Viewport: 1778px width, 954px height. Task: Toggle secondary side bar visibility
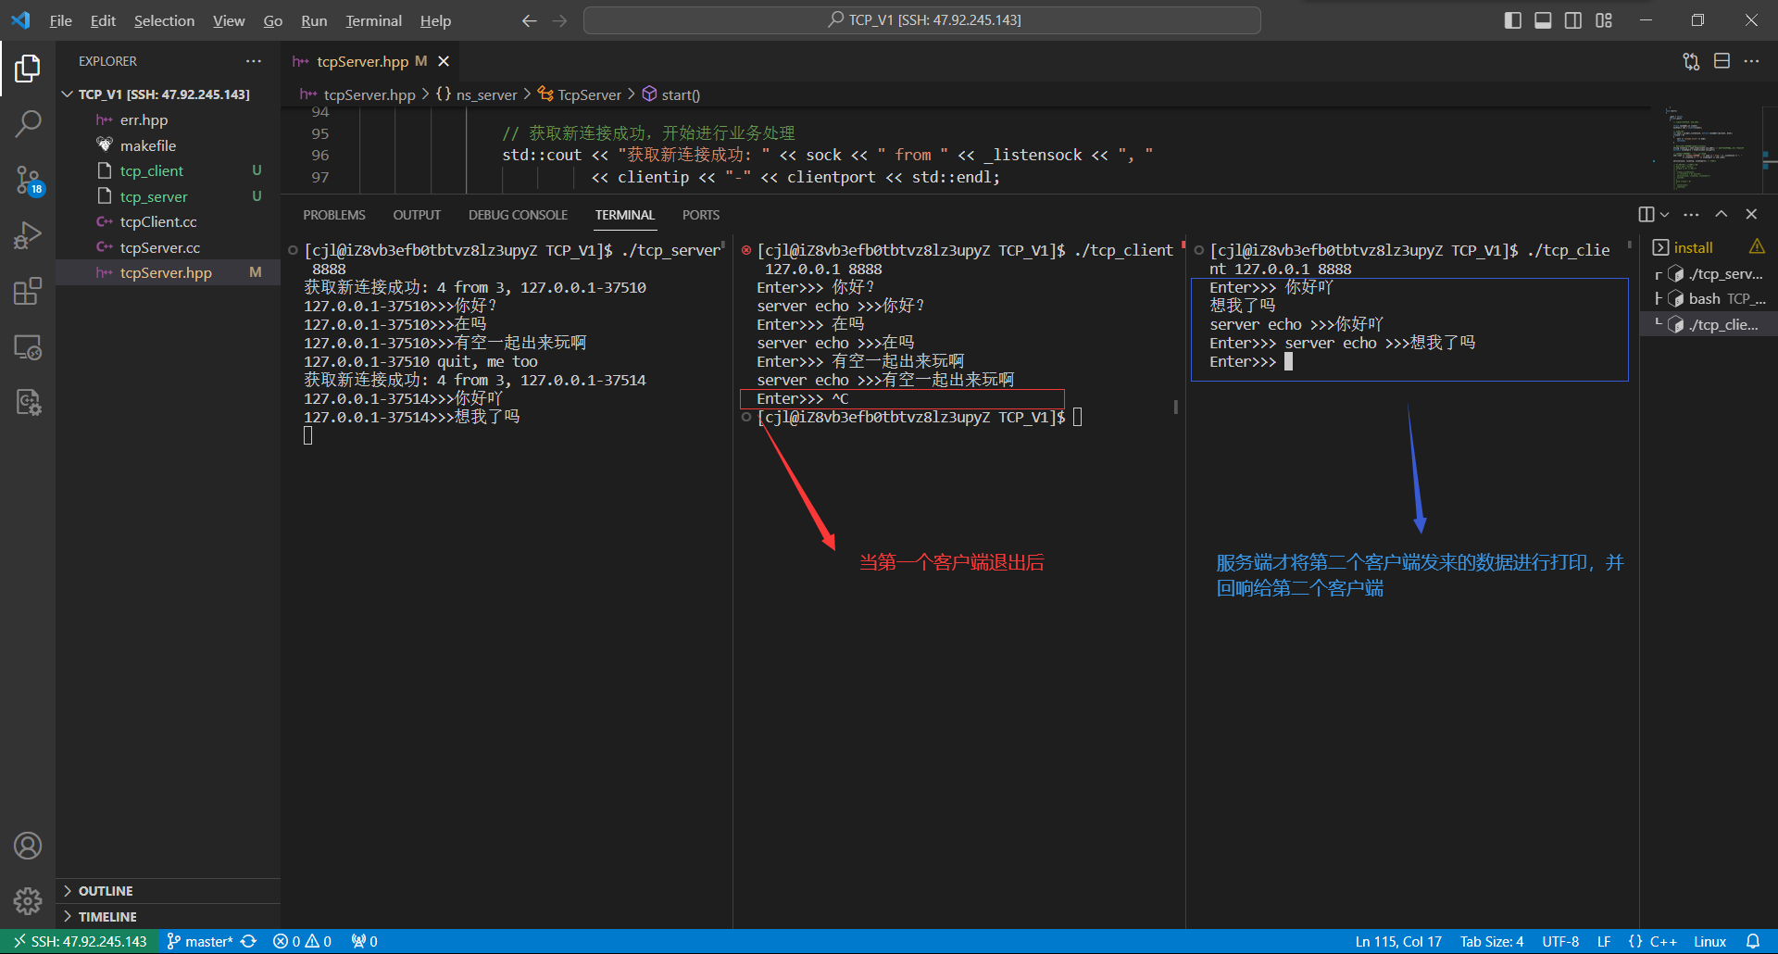tap(1573, 20)
